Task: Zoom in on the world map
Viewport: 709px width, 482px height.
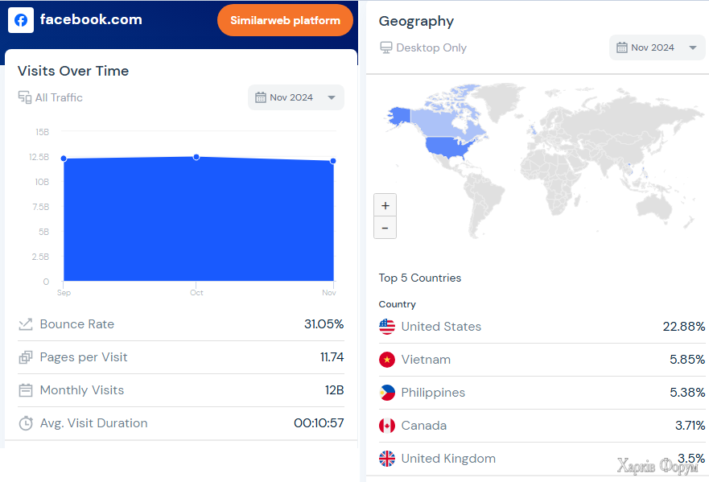Action: coord(385,205)
